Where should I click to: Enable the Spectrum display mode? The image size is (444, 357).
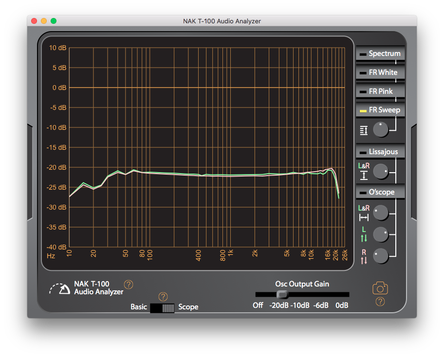tap(380, 54)
